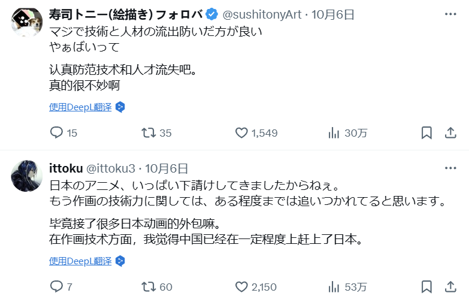Open the ittoku tweet's 10月6日 timestamp
This screenshot has width=469, height=302.
coord(167,168)
